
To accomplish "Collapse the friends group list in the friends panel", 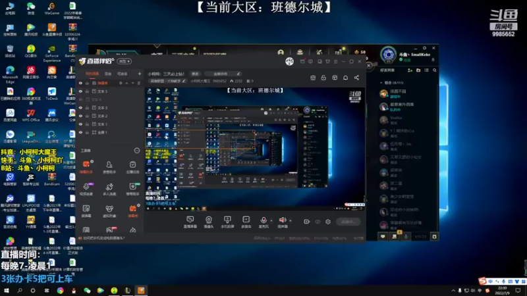I will click(381, 83).
